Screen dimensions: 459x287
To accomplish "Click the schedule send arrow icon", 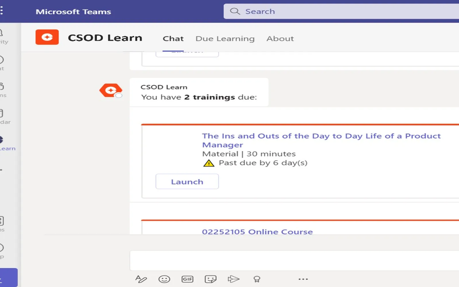I will 233,279.
